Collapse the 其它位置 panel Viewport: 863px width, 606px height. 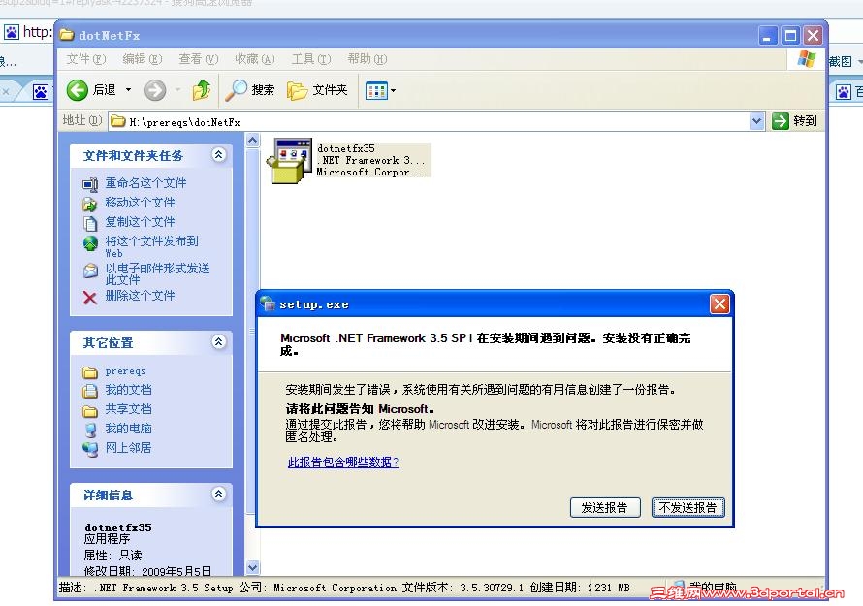coord(218,342)
